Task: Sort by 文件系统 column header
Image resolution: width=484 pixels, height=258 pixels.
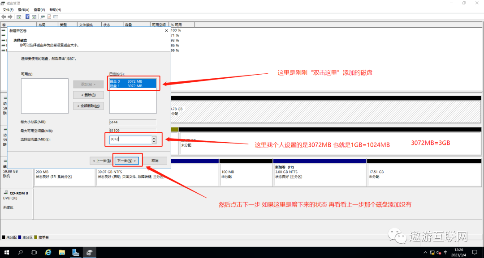Action: [90, 25]
